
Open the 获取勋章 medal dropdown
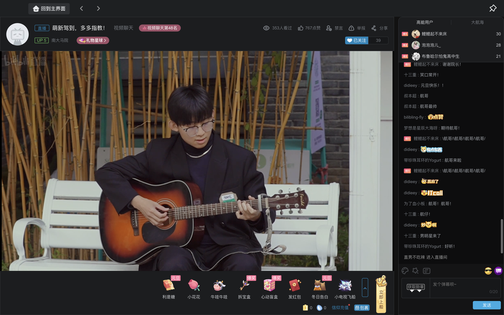point(416,287)
